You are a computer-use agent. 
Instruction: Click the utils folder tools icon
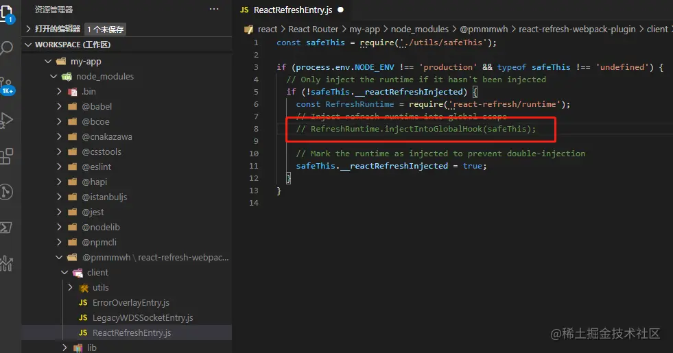84,288
